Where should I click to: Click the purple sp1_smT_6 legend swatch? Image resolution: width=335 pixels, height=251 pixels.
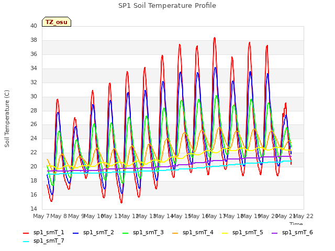pyautogui.click(x=274, y=233)
